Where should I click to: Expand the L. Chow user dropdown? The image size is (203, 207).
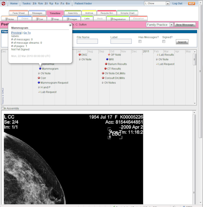tap(168, 3)
